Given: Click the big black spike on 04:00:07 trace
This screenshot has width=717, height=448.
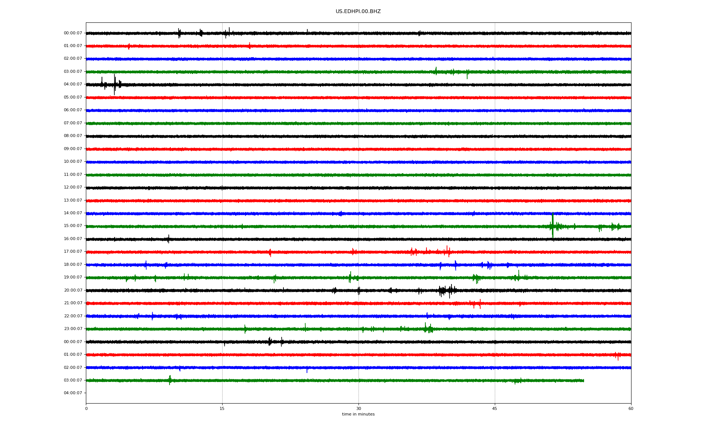Looking at the screenshot, I should point(114,84).
